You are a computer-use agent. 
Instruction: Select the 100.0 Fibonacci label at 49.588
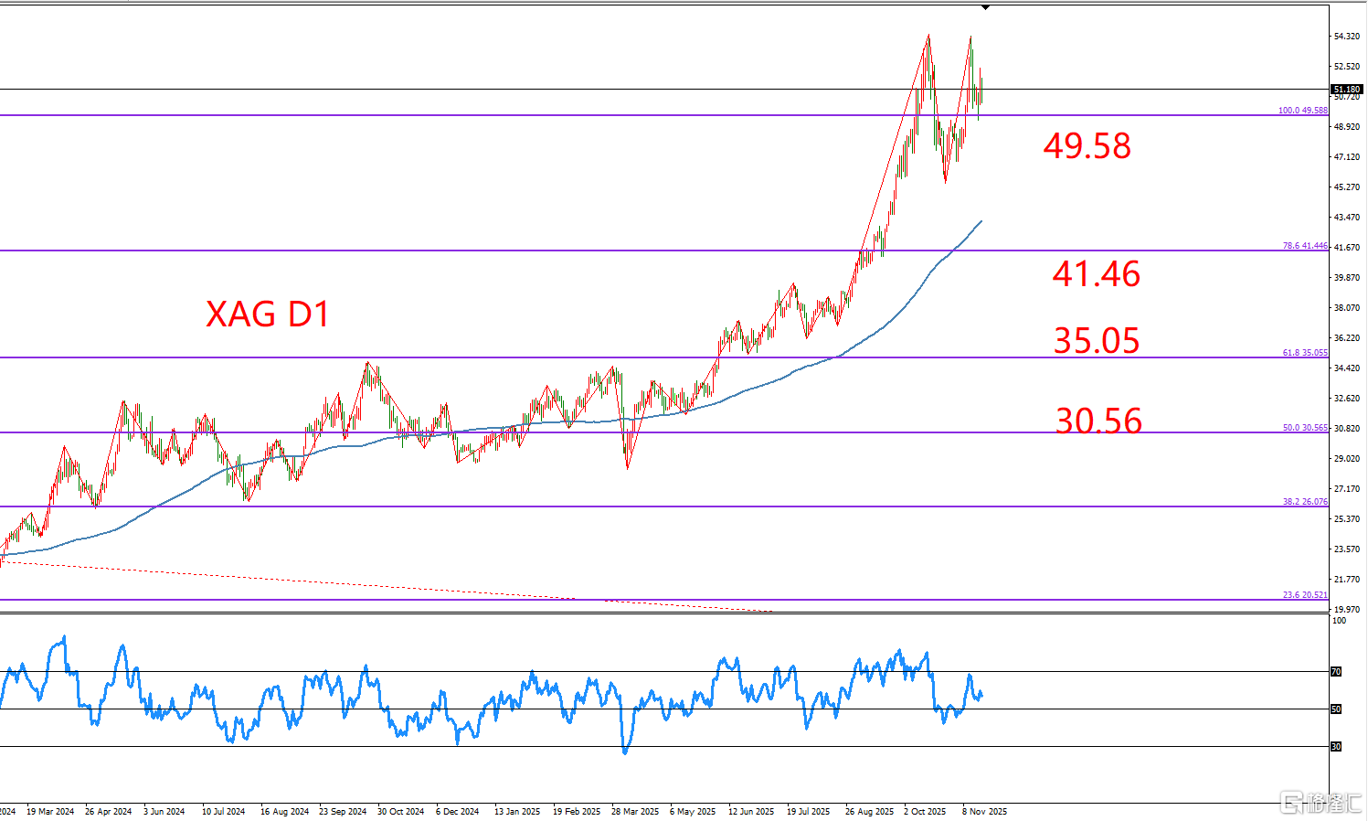[x=1302, y=111]
